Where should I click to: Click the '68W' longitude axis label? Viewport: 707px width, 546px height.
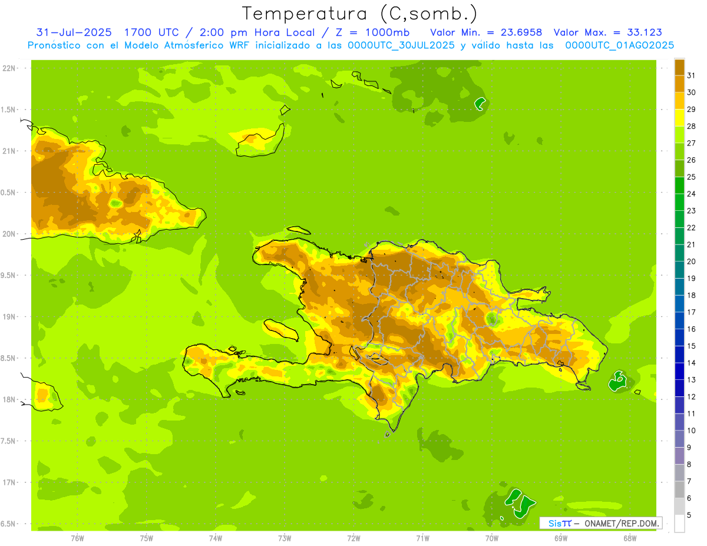(630, 538)
